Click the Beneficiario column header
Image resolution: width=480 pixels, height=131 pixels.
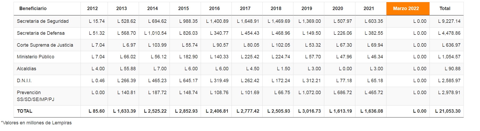coord(33,8)
